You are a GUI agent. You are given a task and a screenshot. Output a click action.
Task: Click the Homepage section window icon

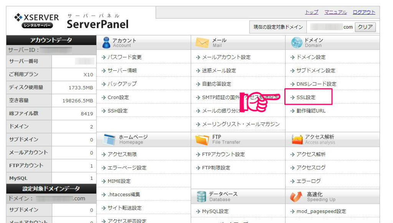109,140
